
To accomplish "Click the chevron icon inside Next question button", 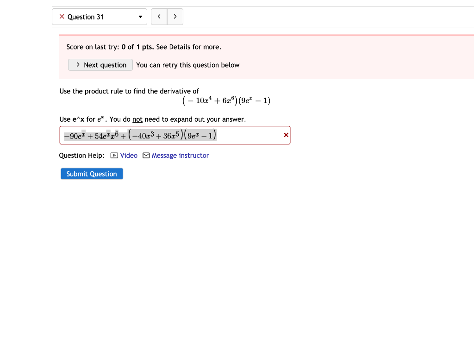I will point(78,65).
